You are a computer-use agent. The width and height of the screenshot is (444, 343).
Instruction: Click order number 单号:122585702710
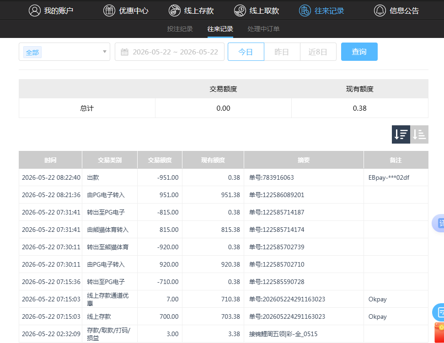coord(277,264)
